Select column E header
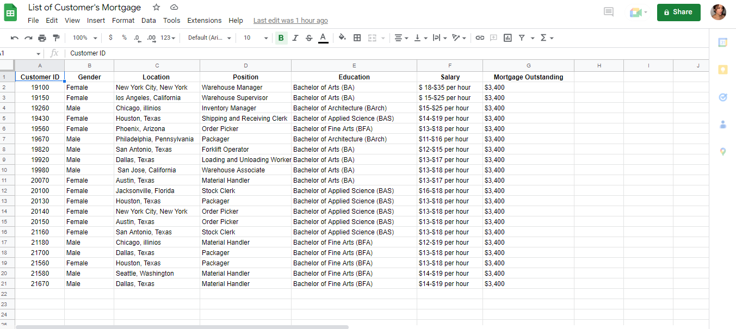736x329 pixels. click(354, 65)
